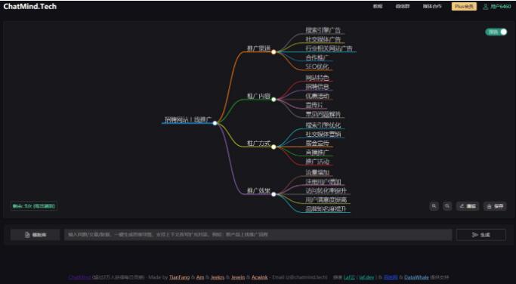The image size is (516, 284).
Task: Click the zoom-in magnifier icon
Action: click(434, 206)
